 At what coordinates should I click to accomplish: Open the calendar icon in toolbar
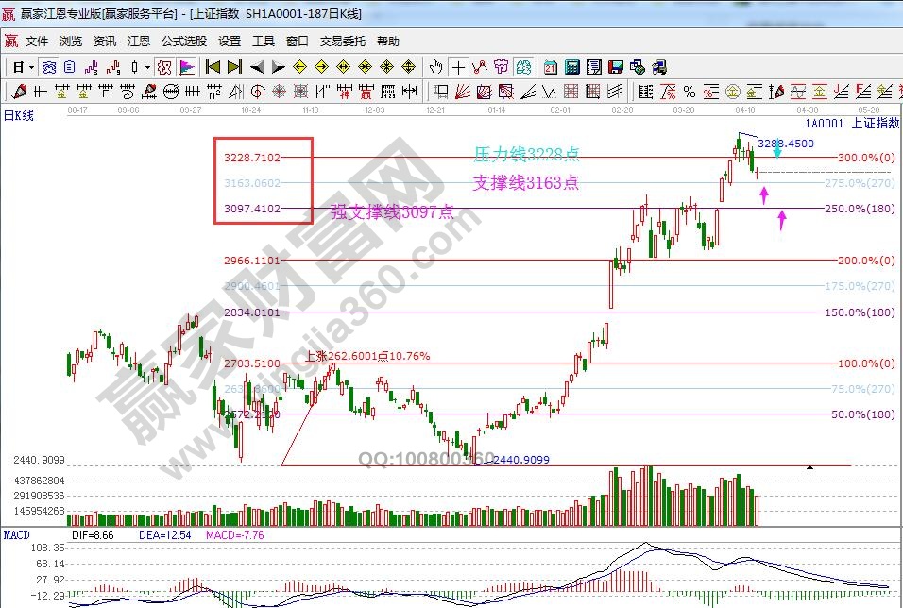pos(550,67)
